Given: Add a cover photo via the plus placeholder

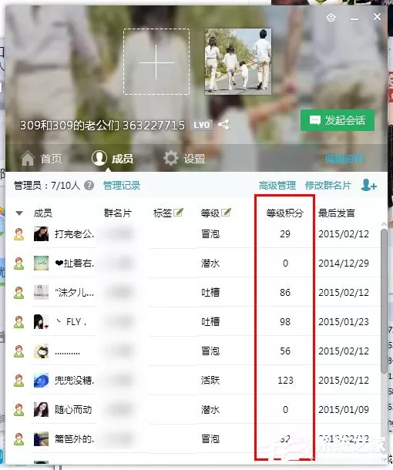Looking at the screenshot, I should click(156, 62).
